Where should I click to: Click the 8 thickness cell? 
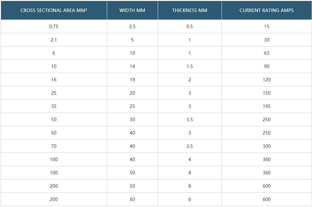pos(190,186)
